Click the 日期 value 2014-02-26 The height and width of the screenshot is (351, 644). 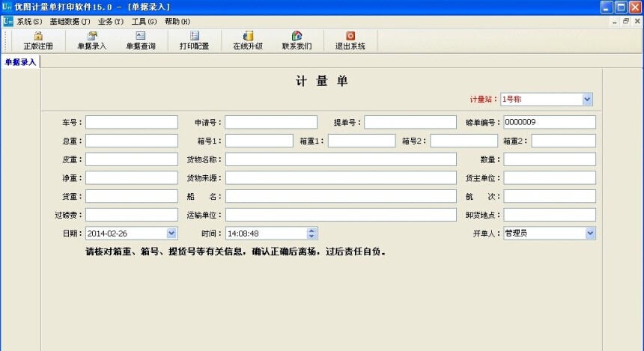click(107, 234)
